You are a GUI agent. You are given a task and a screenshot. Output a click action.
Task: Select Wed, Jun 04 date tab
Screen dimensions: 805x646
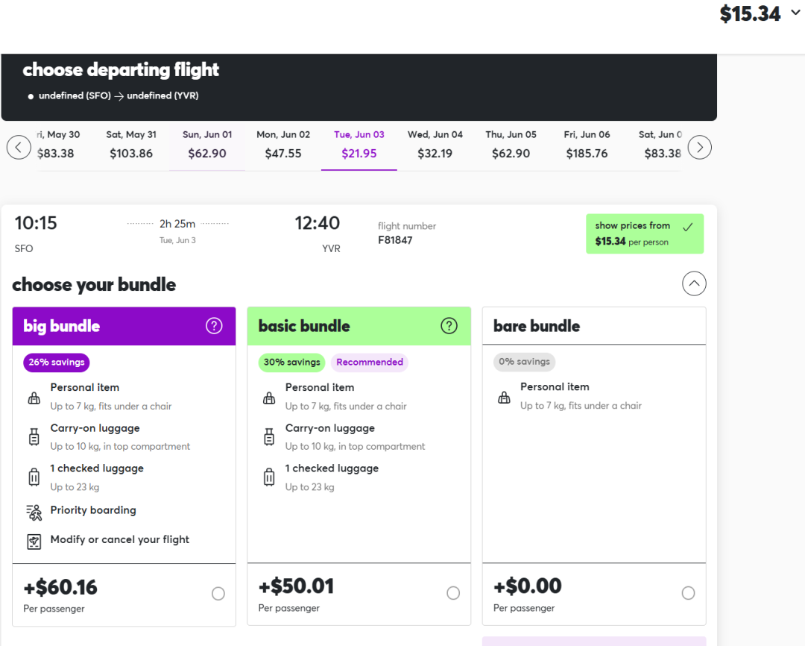click(435, 145)
